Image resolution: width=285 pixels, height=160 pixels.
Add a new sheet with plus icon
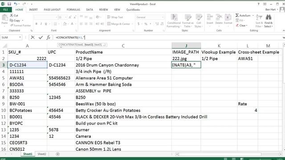pyautogui.click(x=57, y=154)
